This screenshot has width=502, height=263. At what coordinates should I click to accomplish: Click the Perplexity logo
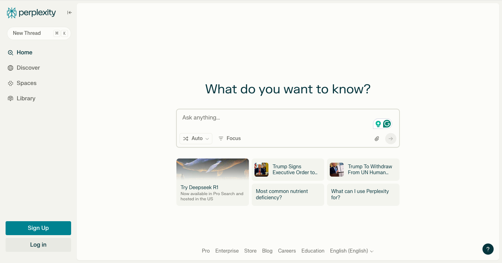(31, 13)
